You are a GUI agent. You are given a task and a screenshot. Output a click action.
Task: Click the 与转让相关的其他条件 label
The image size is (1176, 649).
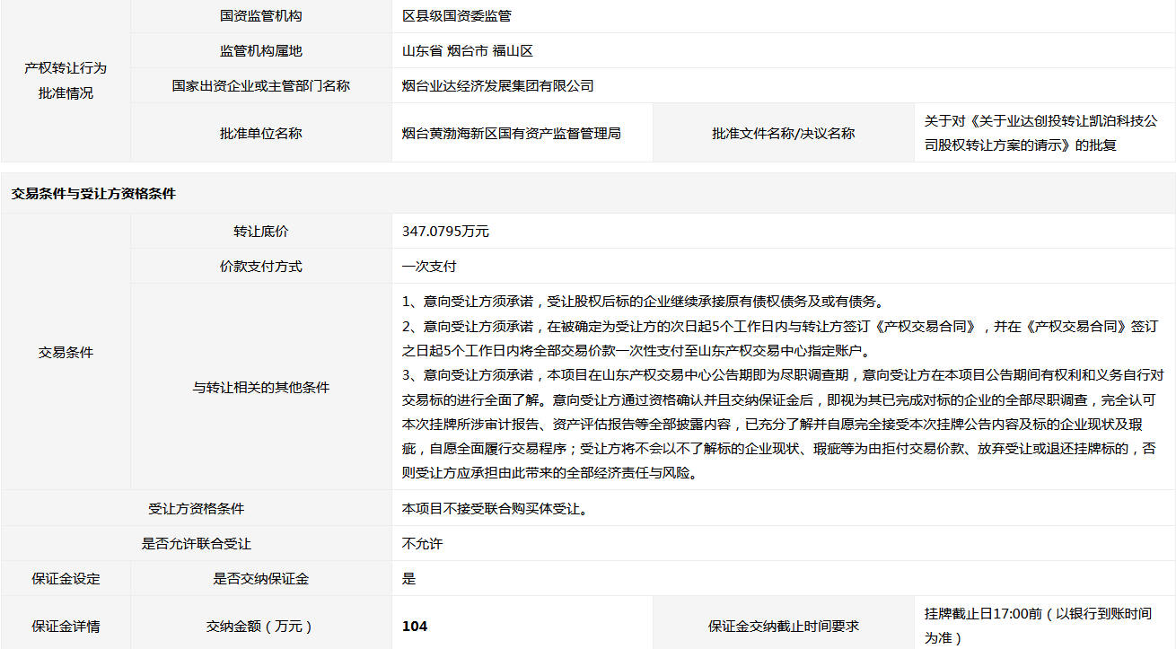point(260,388)
